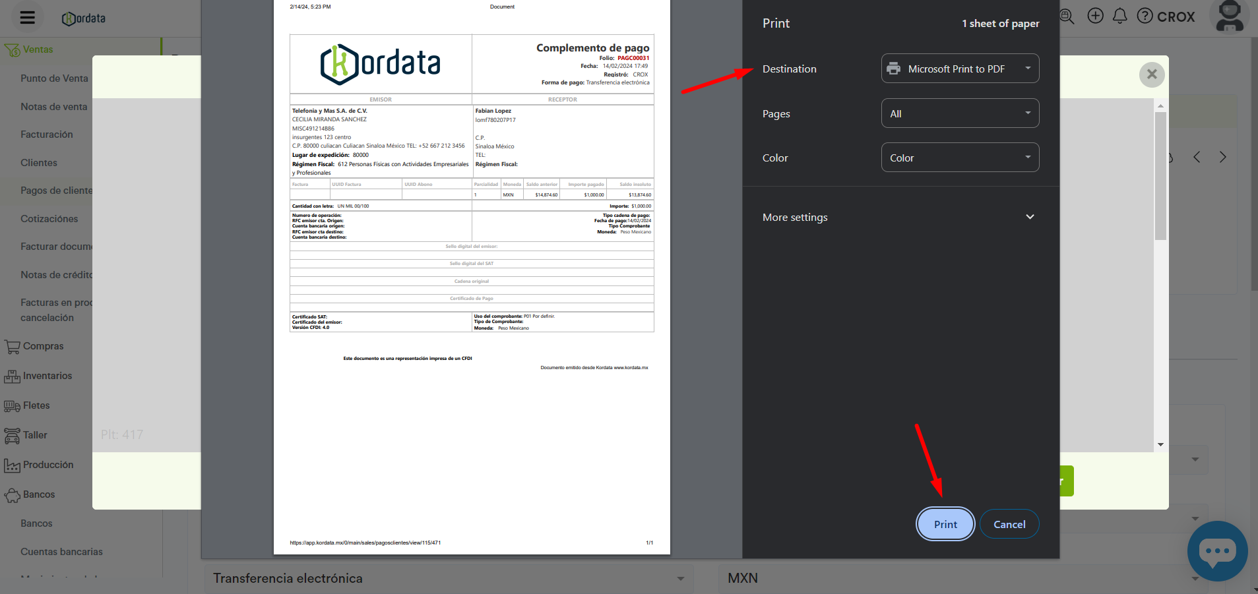Open Compras section in the sidebar
The height and width of the screenshot is (594, 1258).
pos(43,346)
